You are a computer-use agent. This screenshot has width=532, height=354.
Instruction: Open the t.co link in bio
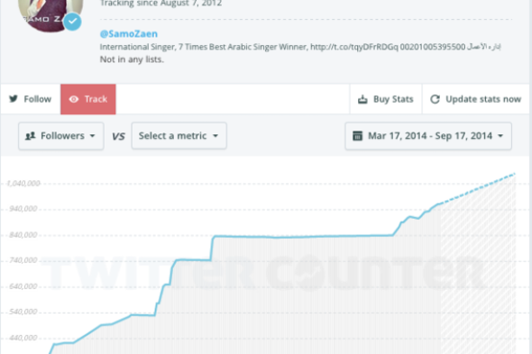354,47
